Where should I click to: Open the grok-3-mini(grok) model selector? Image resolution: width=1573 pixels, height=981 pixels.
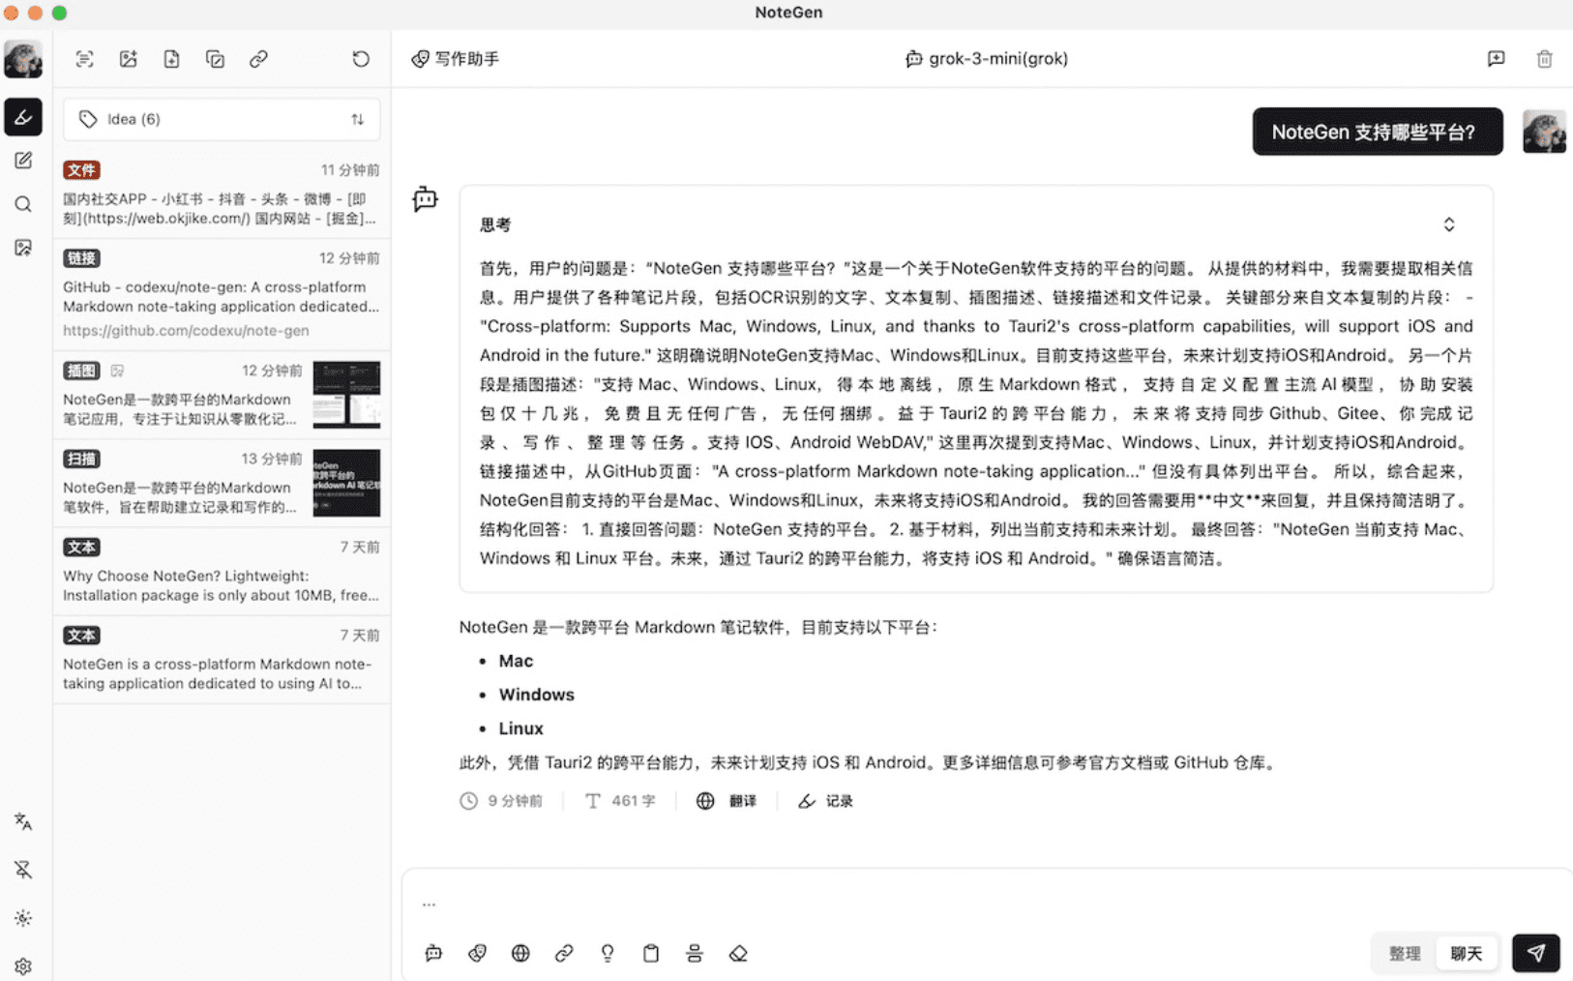coord(987,59)
